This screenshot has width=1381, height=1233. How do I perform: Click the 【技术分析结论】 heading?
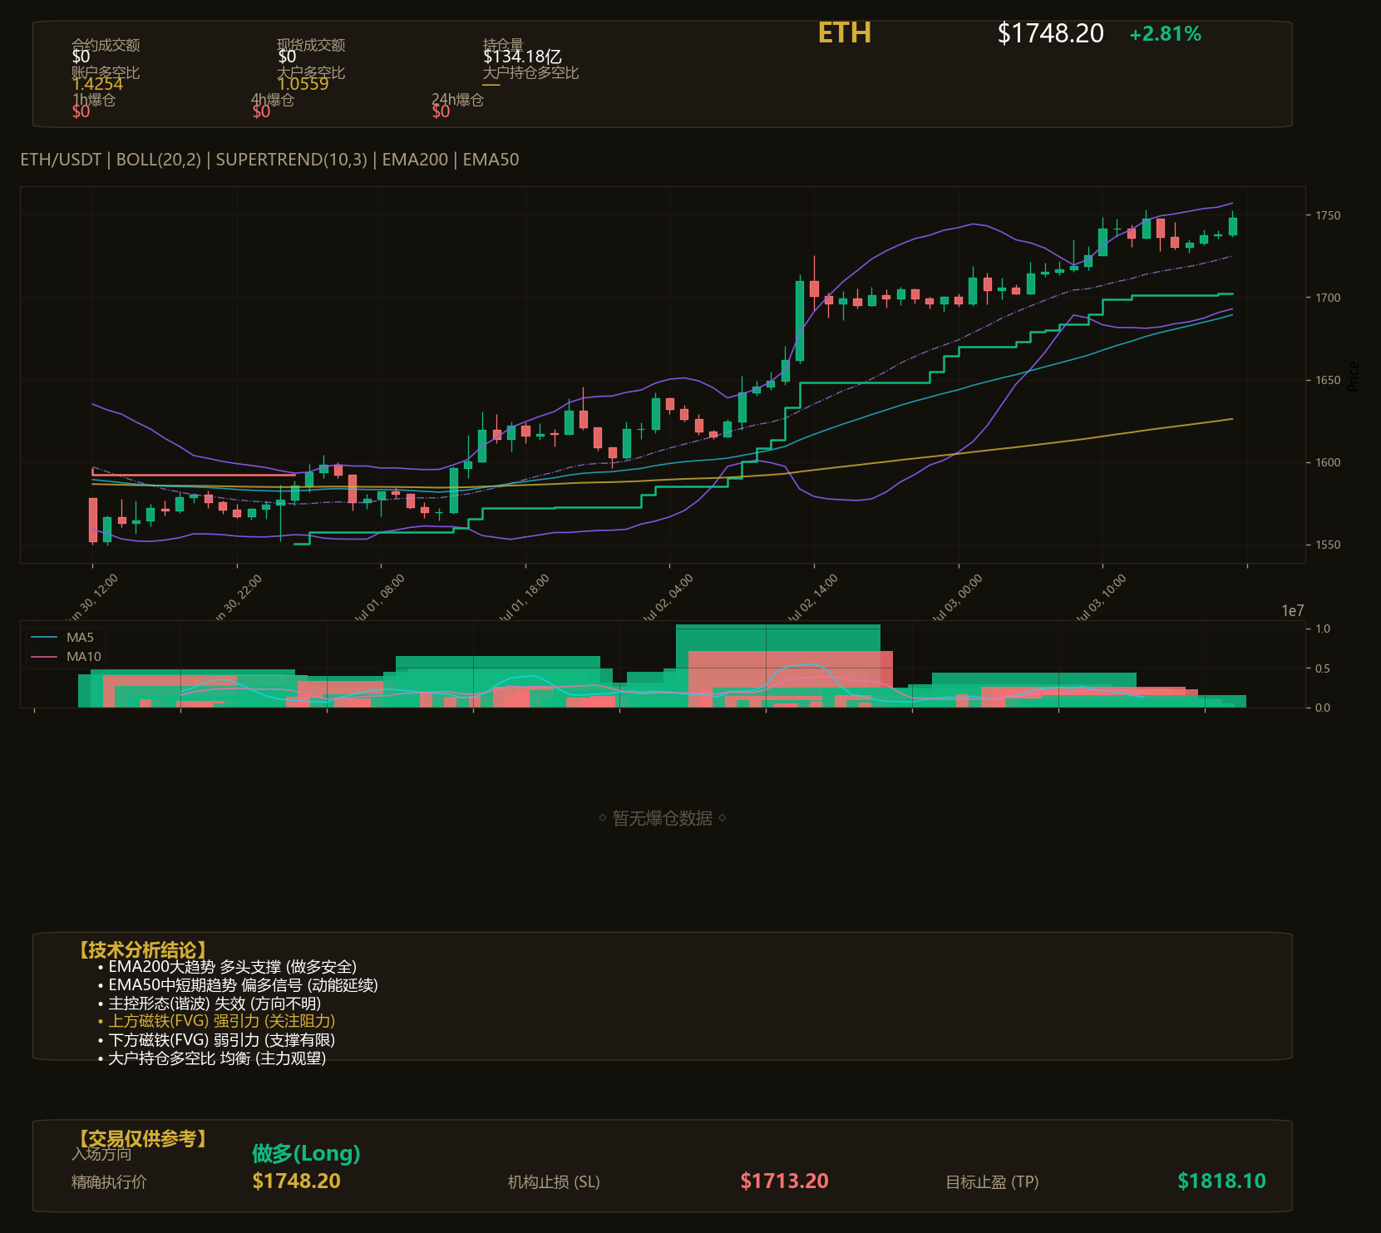point(142,950)
